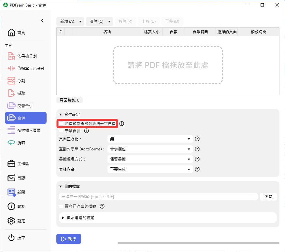The height and width of the screenshot is (252, 285).
Task: Tick the 覆寫已存在的檔案 checkbox
Action: [x=61, y=206]
